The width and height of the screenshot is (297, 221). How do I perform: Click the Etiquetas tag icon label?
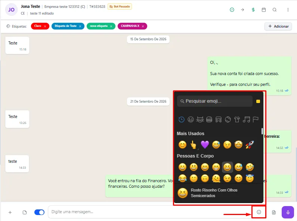pos(16,26)
